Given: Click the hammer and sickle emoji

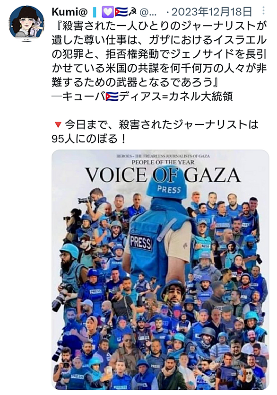Looking at the screenshot, I should 132,12.
